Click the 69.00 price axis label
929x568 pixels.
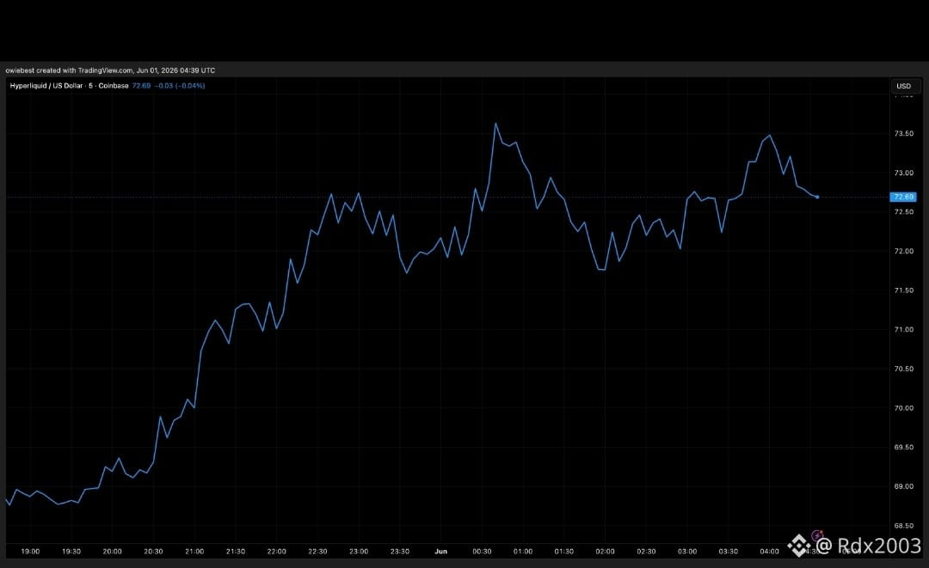pos(903,486)
